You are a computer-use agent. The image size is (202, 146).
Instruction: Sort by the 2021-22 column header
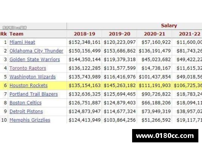pyautogui.click(x=189, y=34)
